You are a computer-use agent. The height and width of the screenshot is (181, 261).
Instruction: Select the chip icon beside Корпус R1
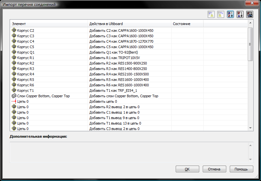14,58
